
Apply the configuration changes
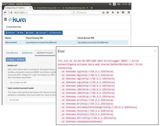point(11,59)
